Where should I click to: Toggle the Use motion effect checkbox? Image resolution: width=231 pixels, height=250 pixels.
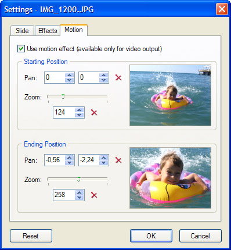pyautogui.click(x=21, y=49)
